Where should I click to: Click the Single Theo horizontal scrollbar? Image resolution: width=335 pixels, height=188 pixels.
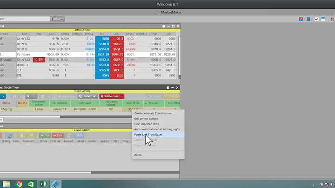(x=30, y=117)
